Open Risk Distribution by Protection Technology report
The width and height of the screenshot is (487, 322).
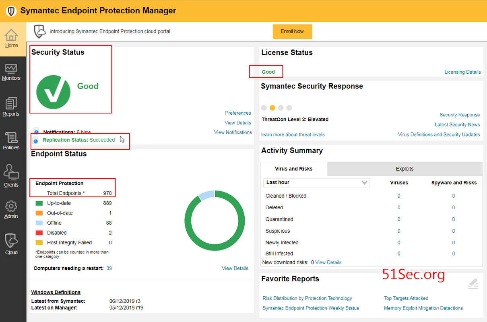pos(307,298)
